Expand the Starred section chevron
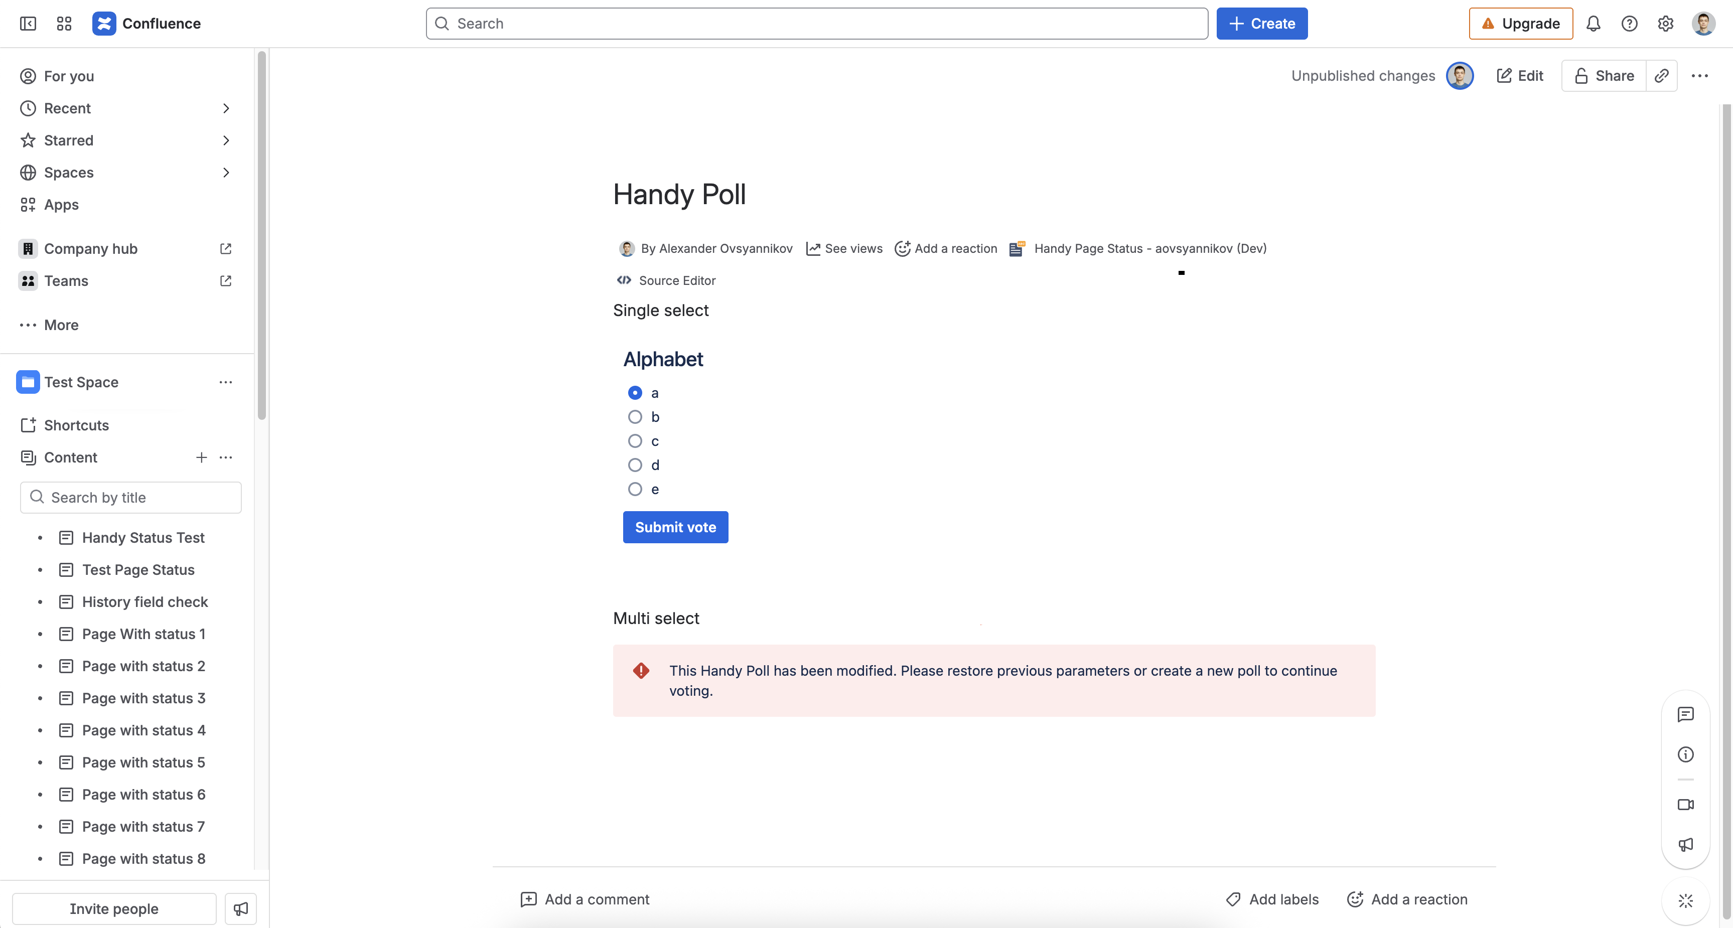The height and width of the screenshot is (928, 1733). pos(226,140)
